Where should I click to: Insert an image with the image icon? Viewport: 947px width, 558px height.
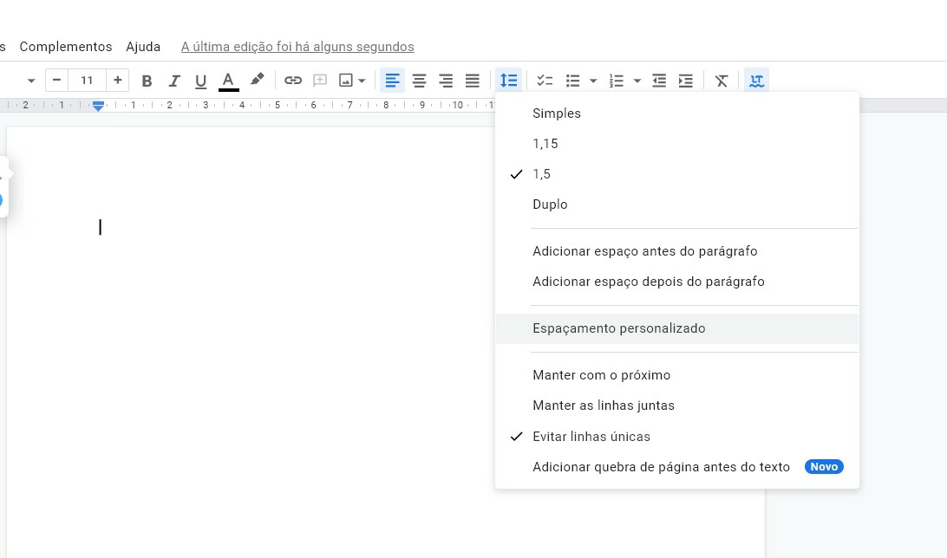click(345, 81)
